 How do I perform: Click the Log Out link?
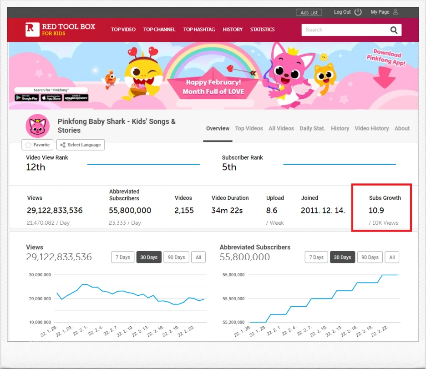tap(342, 12)
